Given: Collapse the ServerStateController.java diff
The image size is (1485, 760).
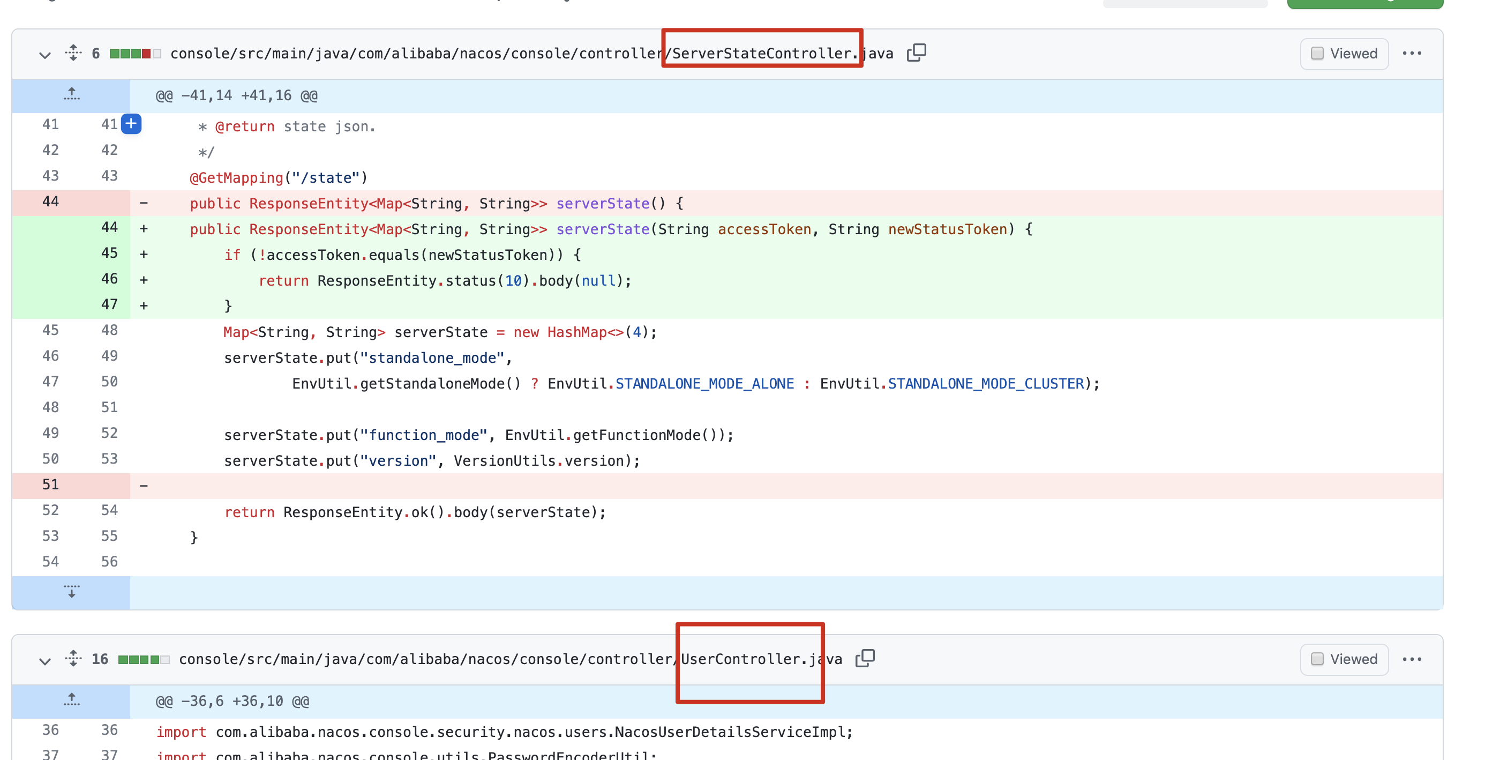Looking at the screenshot, I should pyautogui.click(x=44, y=55).
